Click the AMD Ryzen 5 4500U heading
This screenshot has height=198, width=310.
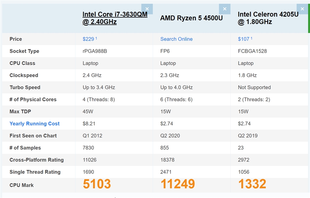click(x=191, y=18)
